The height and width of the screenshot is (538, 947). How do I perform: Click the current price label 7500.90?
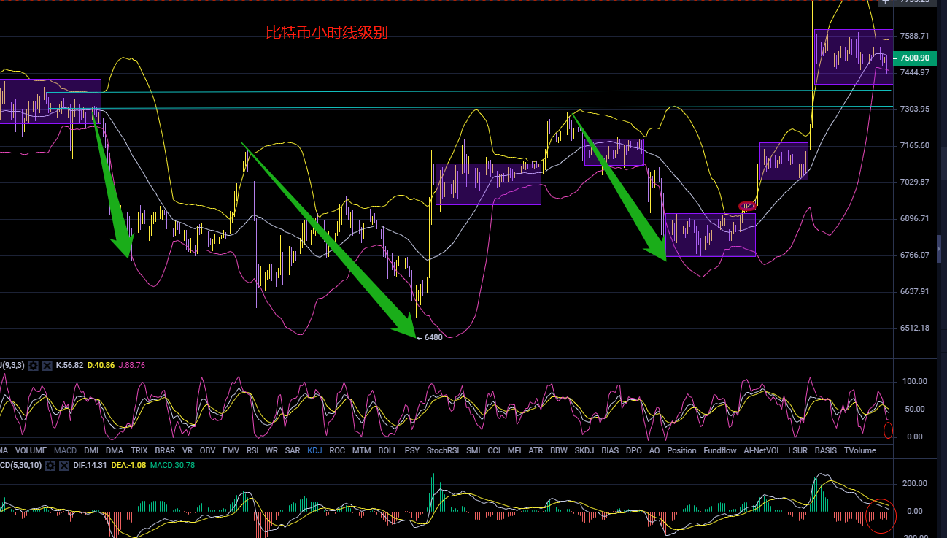pos(914,58)
